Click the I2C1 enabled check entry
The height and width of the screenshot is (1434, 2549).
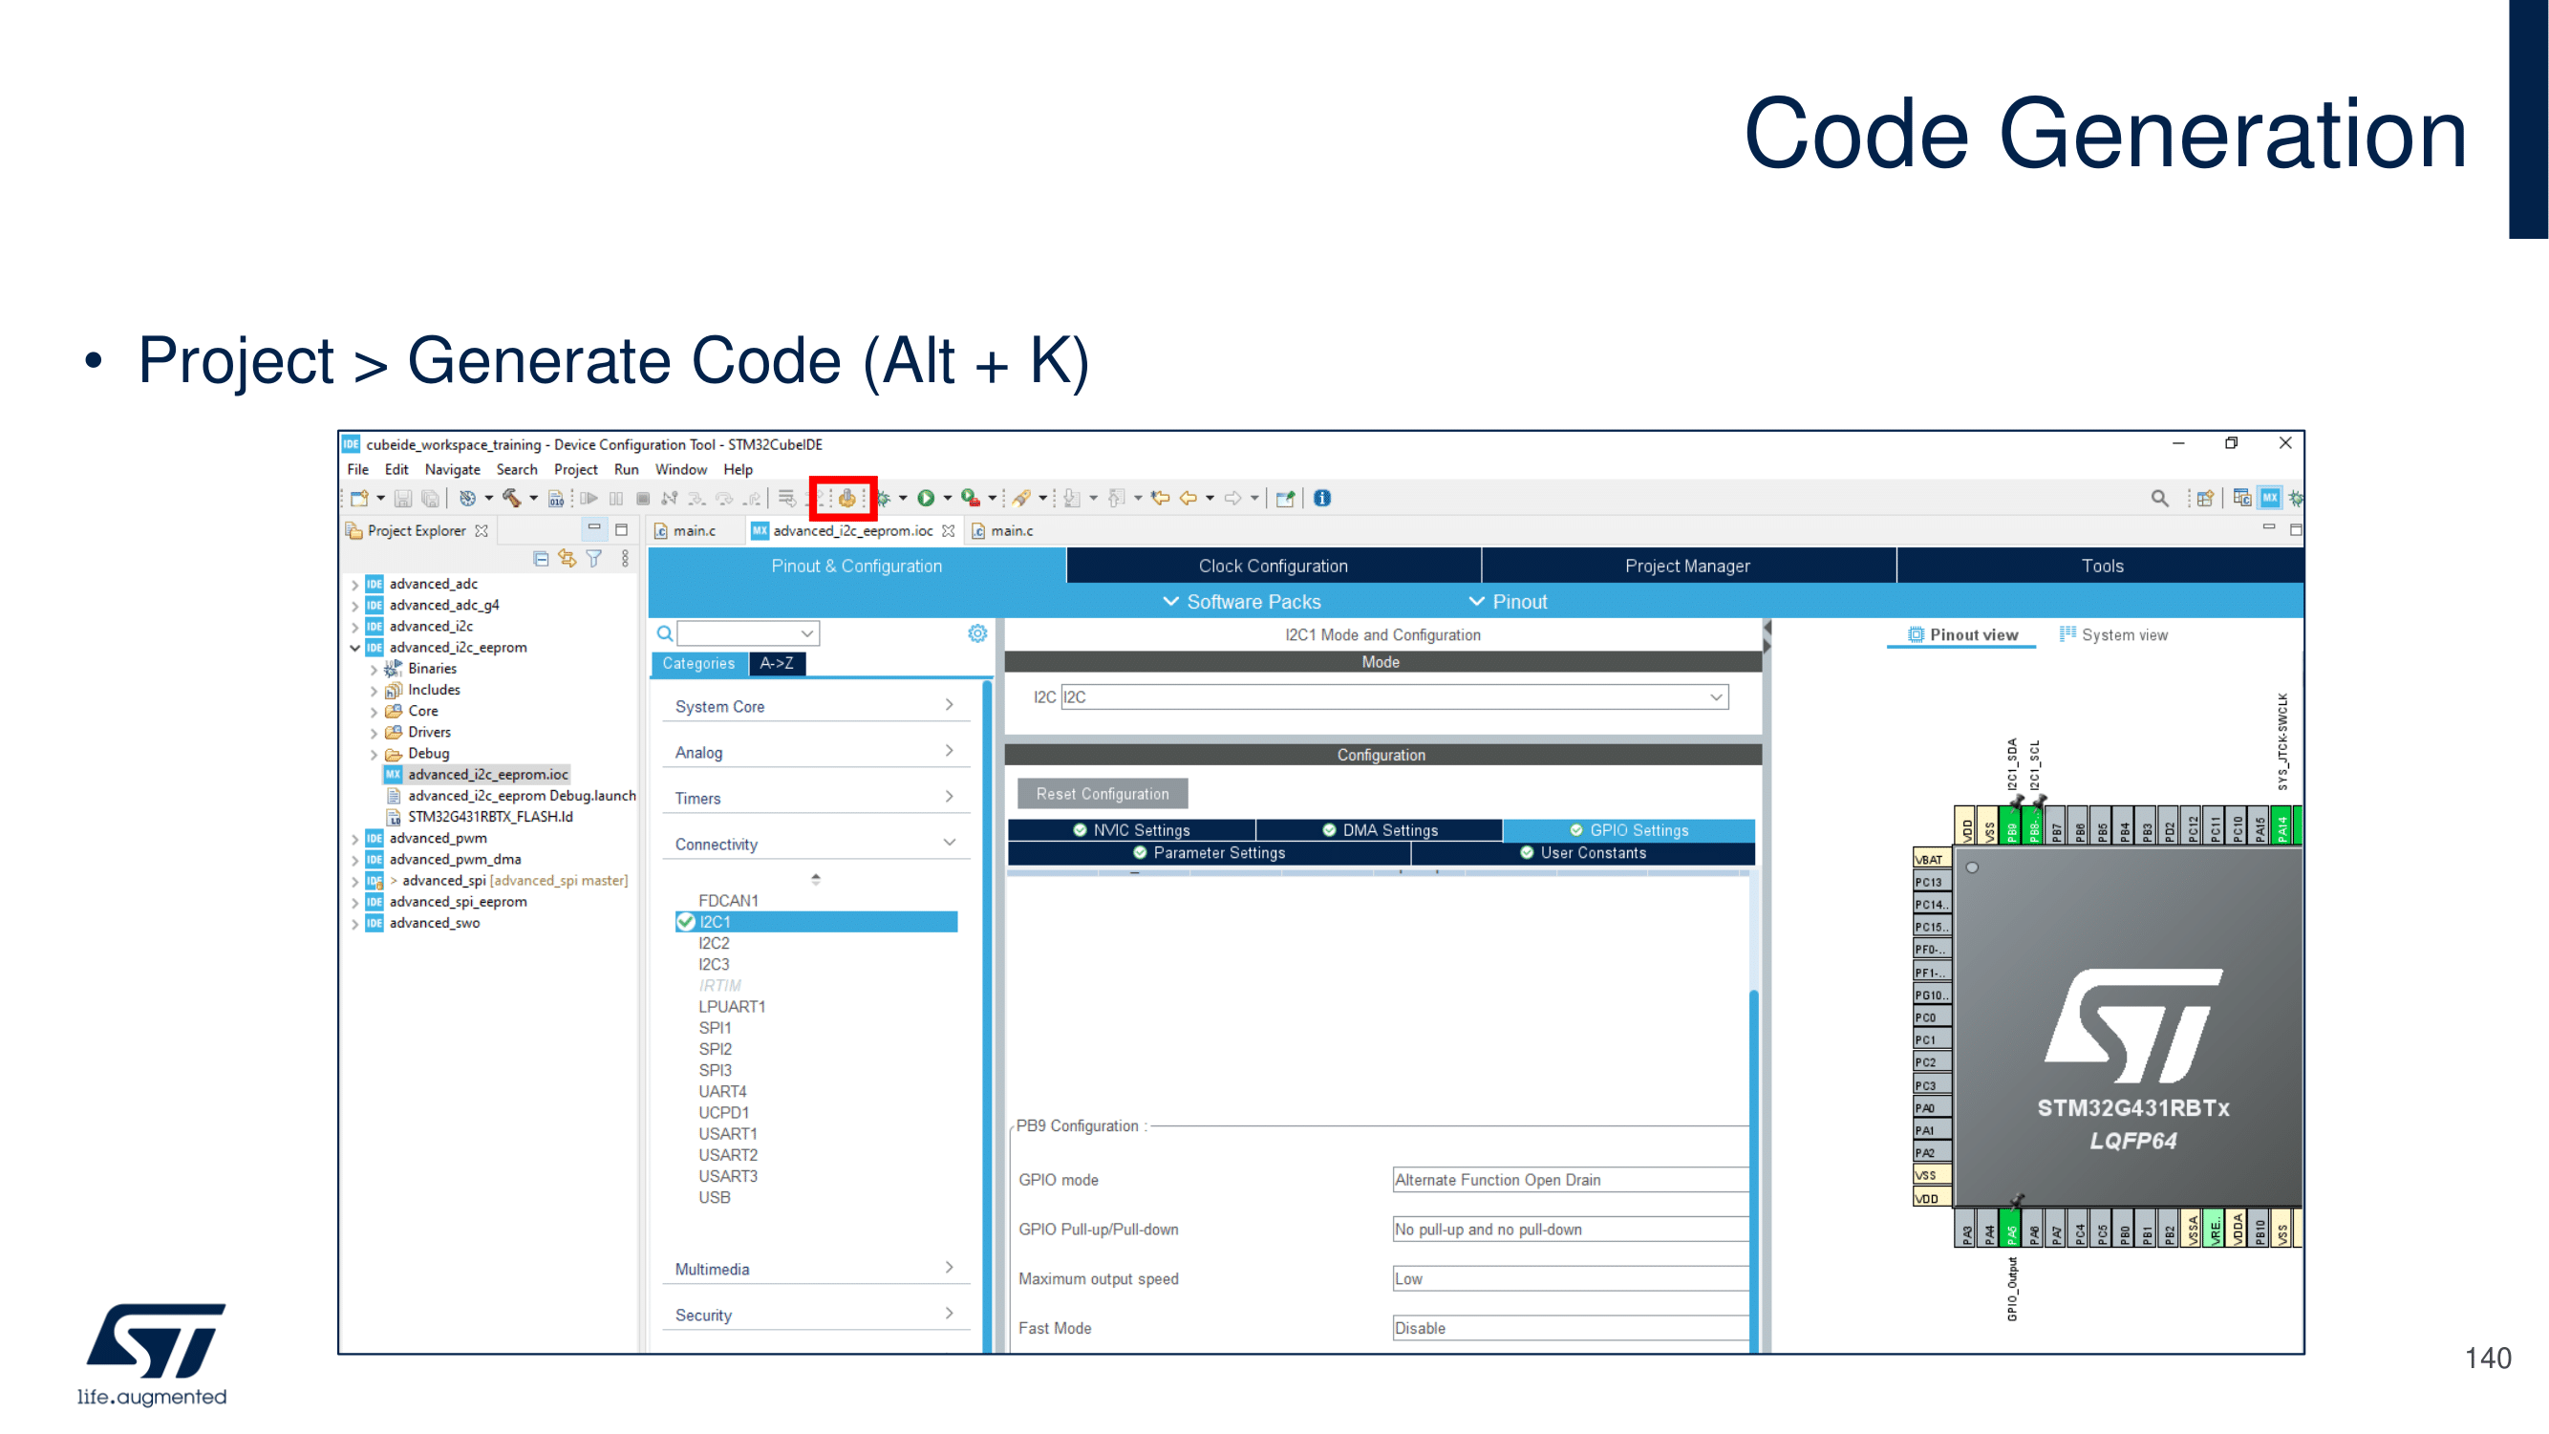tap(715, 921)
